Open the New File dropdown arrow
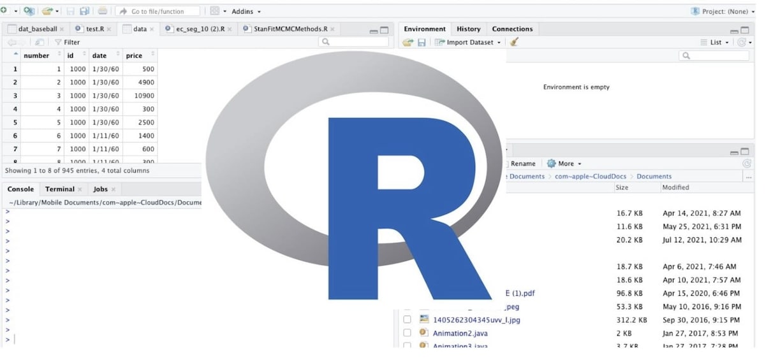 pos(15,11)
